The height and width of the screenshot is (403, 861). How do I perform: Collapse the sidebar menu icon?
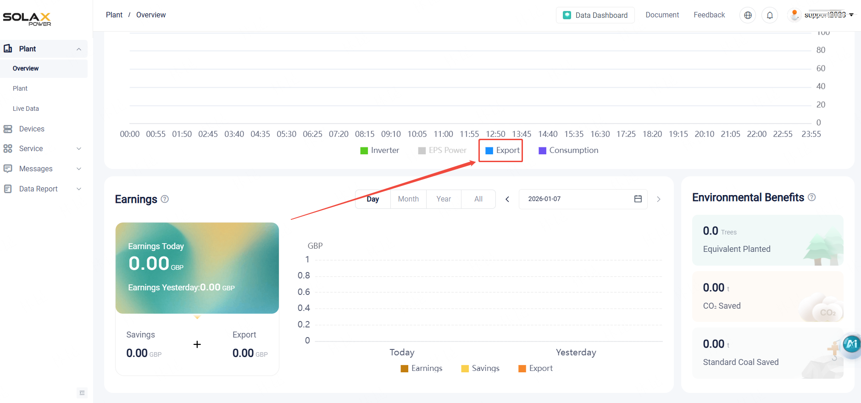(82, 392)
